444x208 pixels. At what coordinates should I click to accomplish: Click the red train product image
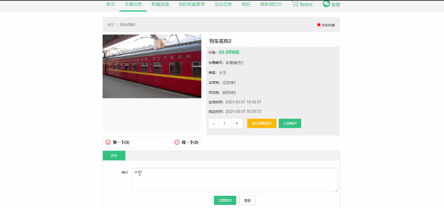tap(152, 66)
